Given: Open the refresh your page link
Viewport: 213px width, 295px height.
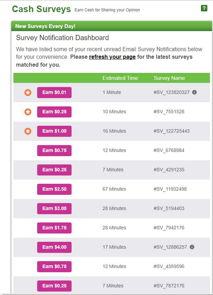Looking at the screenshot, I should click(112, 57).
